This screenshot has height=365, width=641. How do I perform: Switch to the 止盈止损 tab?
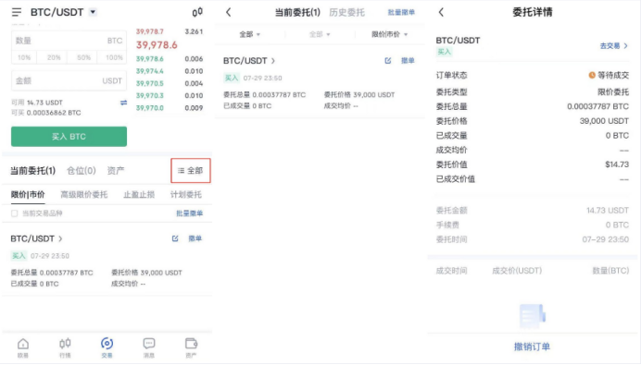139,195
